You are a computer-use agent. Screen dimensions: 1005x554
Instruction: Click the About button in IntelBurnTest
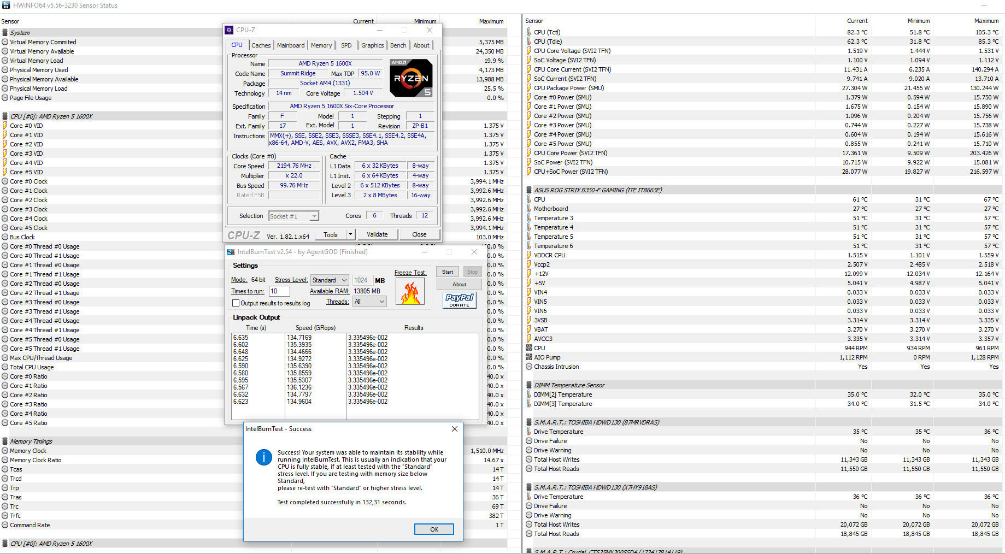[x=459, y=284]
